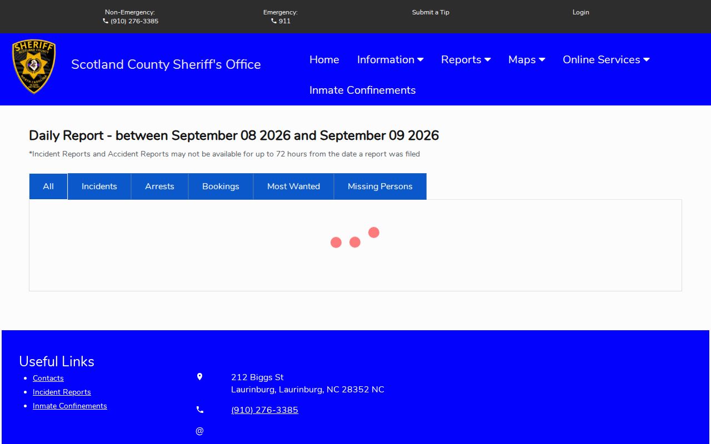Switch to the Arrests tab
Image resolution: width=711 pixels, height=444 pixels.
[160, 186]
